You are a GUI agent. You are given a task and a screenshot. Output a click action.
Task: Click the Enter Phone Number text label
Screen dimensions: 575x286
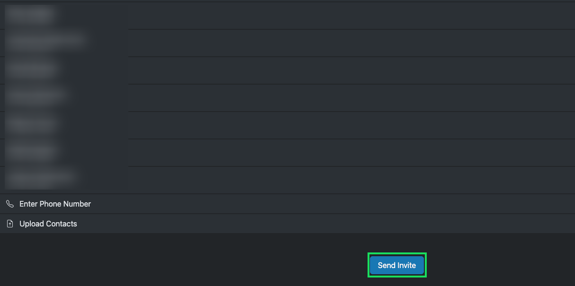pyautogui.click(x=55, y=204)
